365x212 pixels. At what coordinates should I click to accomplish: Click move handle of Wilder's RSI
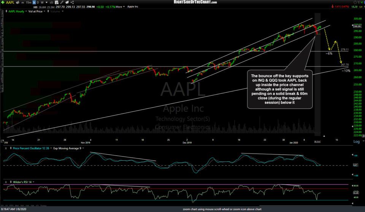click(x=11, y=182)
